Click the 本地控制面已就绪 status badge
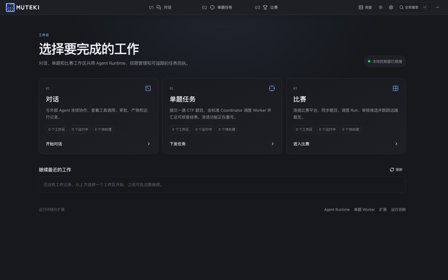 (385, 61)
